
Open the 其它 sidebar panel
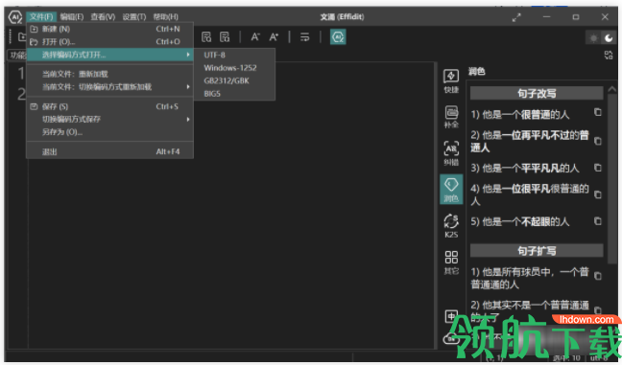point(451,262)
